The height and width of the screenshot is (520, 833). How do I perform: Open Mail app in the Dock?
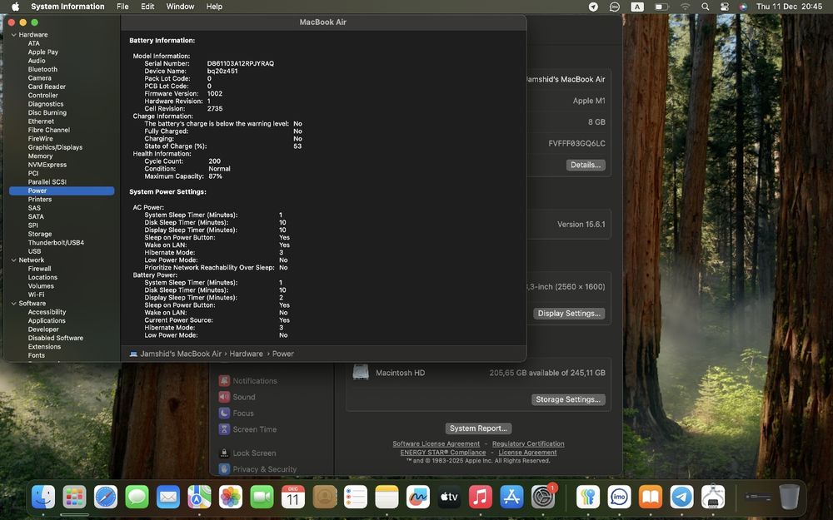pos(168,498)
